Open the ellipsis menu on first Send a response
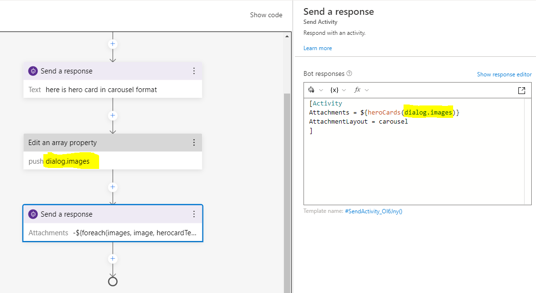The height and width of the screenshot is (293, 536). pos(194,71)
